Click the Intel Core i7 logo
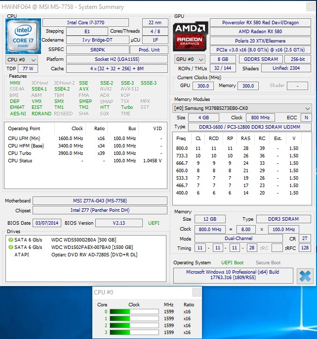This screenshot has width=317, height=339. pos(23,36)
